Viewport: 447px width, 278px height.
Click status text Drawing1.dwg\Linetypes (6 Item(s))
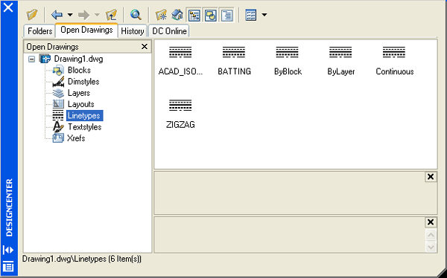82,259
